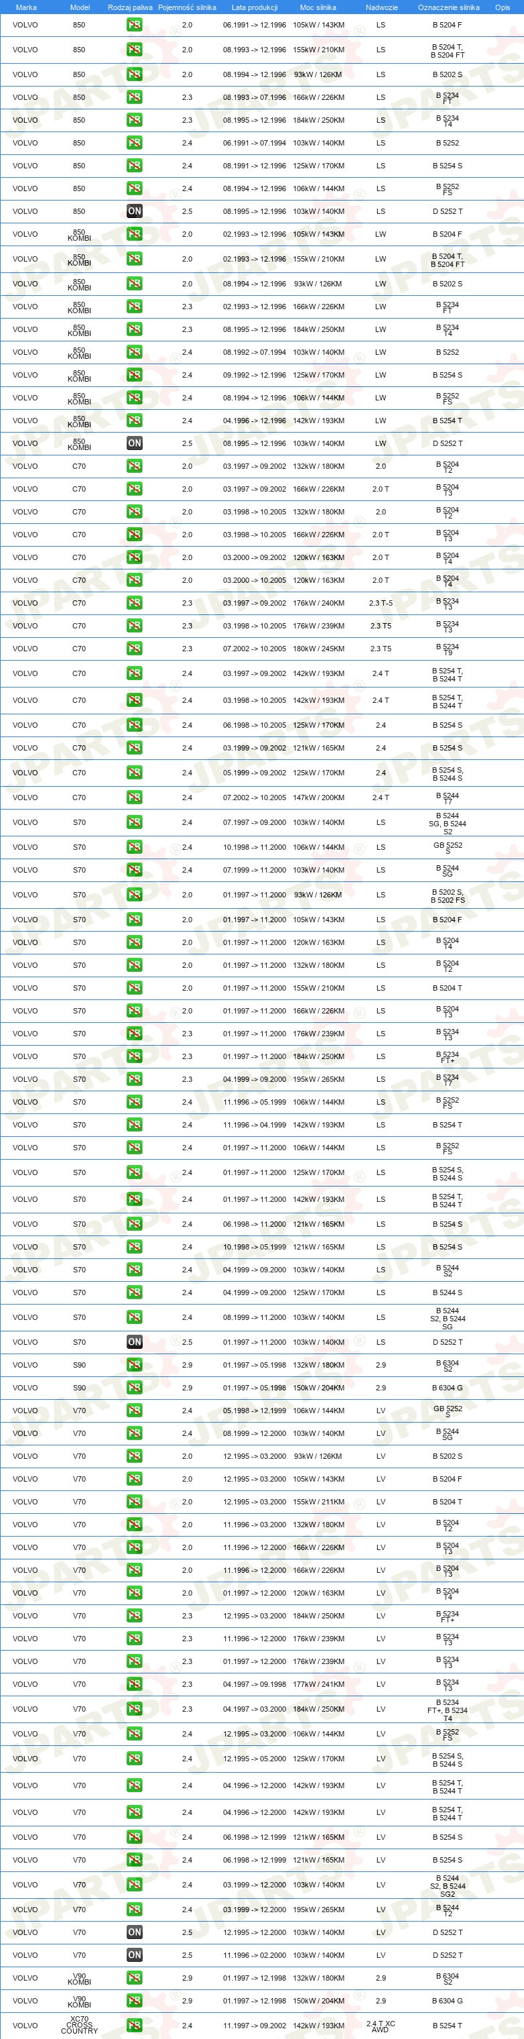Click the '07.1999 -> 11.2000' production years cell

(x=255, y=870)
